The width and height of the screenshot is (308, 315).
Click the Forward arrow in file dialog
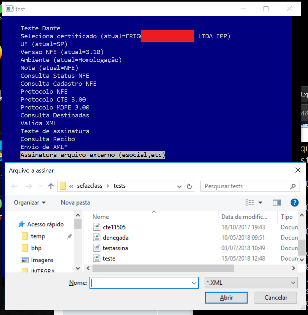[29, 186]
